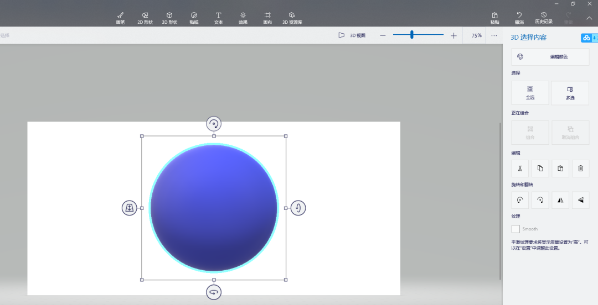The image size is (598, 305).
Task: Click the copy icon in 编辑 section
Action: [x=540, y=169]
